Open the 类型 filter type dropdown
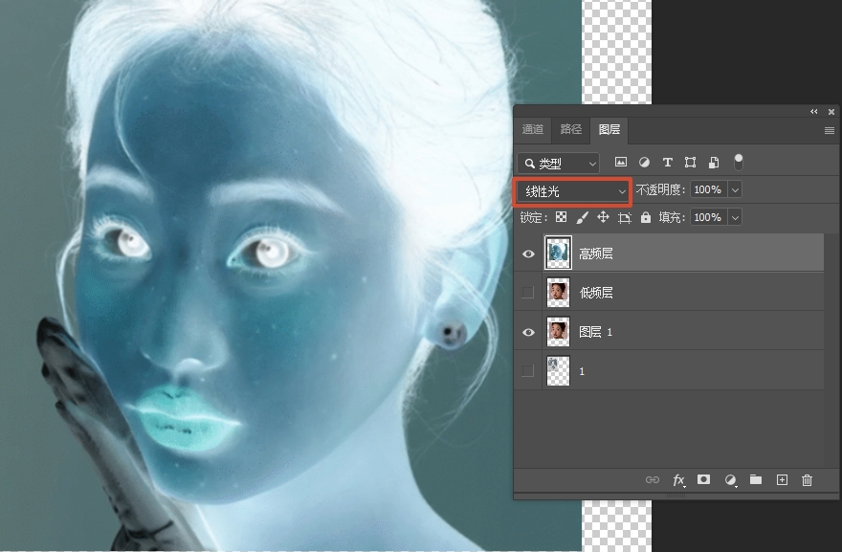 click(x=558, y=164)
